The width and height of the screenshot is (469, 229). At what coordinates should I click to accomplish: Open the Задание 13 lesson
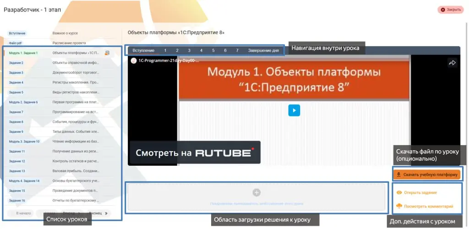coord(17,171)
